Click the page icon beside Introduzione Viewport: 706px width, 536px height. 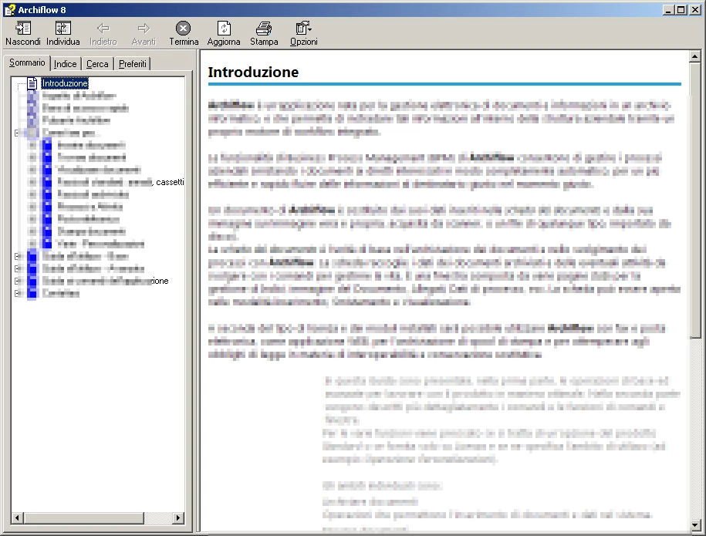(32, 83)
